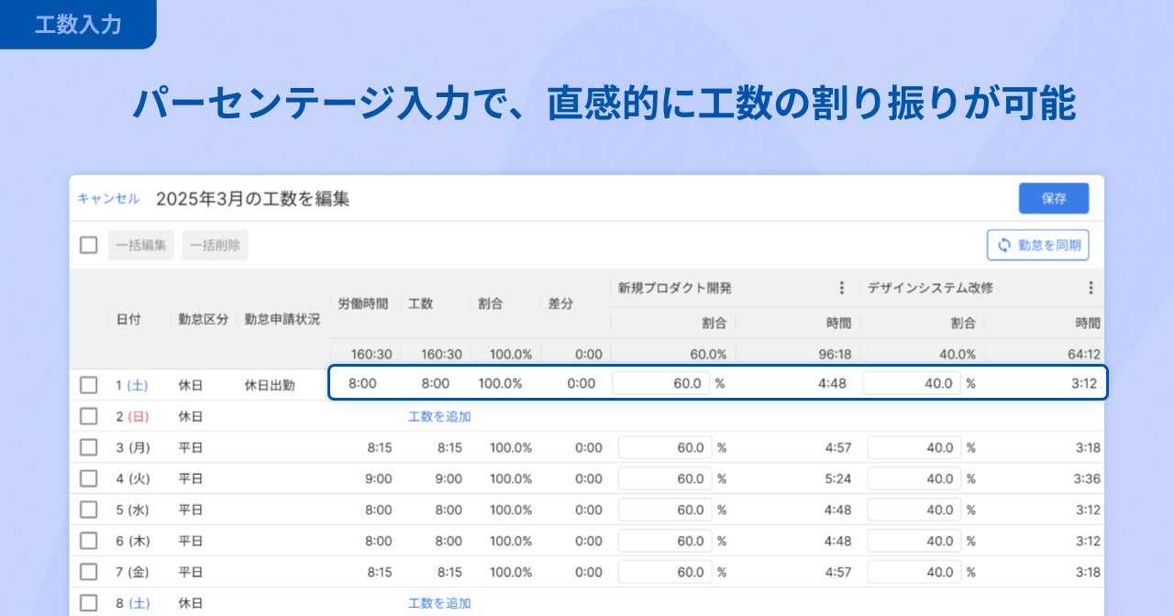The width and height of the screenshot is (1174, 616).
Task: Click the total time 64:12
Action: coord(1082,354)
